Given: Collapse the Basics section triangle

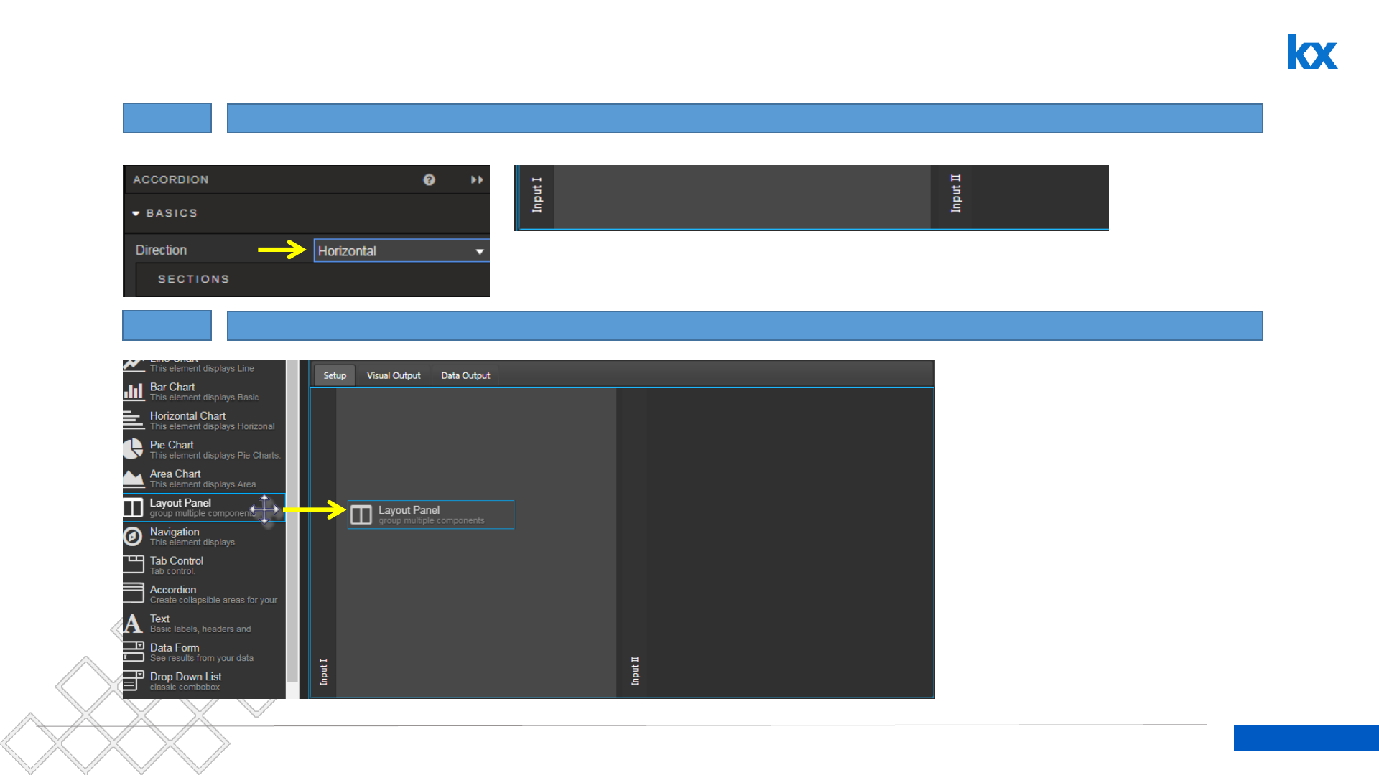Looking at the screenshot, I should click(x=136, y=214).
